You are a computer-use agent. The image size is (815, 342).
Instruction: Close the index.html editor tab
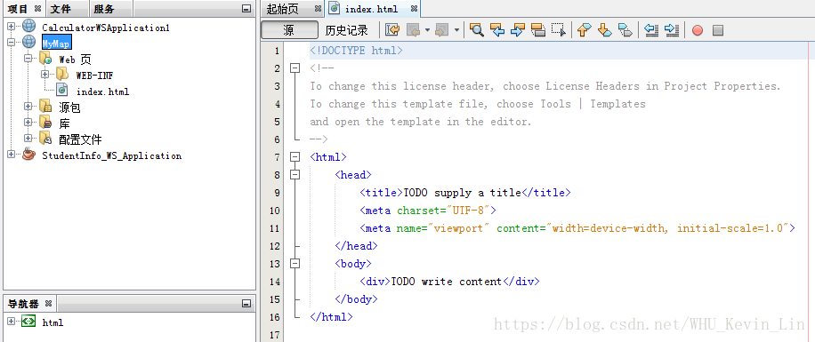coord(414,8)
